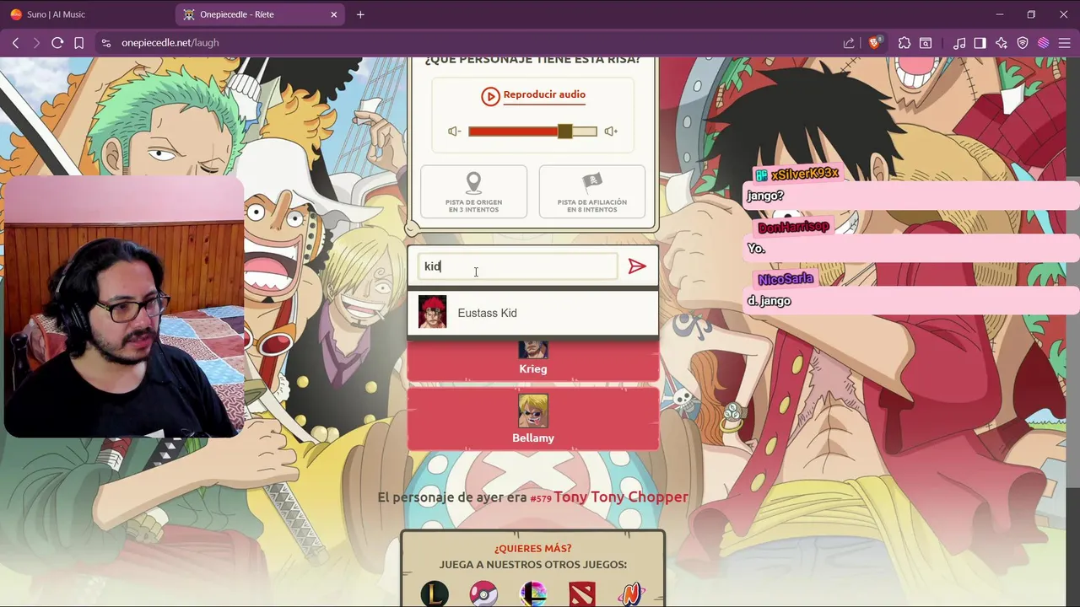This screenshot has height=607, width=1080.
Task: Open the League of Legends game icon
Action: tap(435, 594)
